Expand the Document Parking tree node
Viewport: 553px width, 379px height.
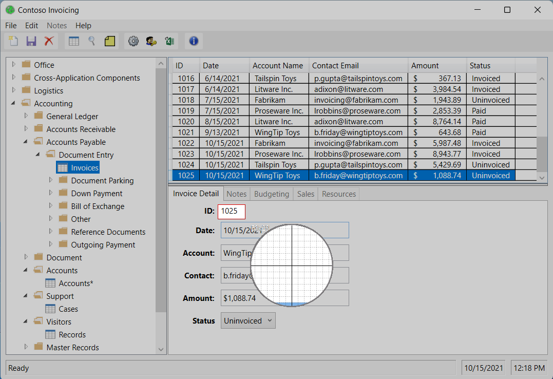50,180
